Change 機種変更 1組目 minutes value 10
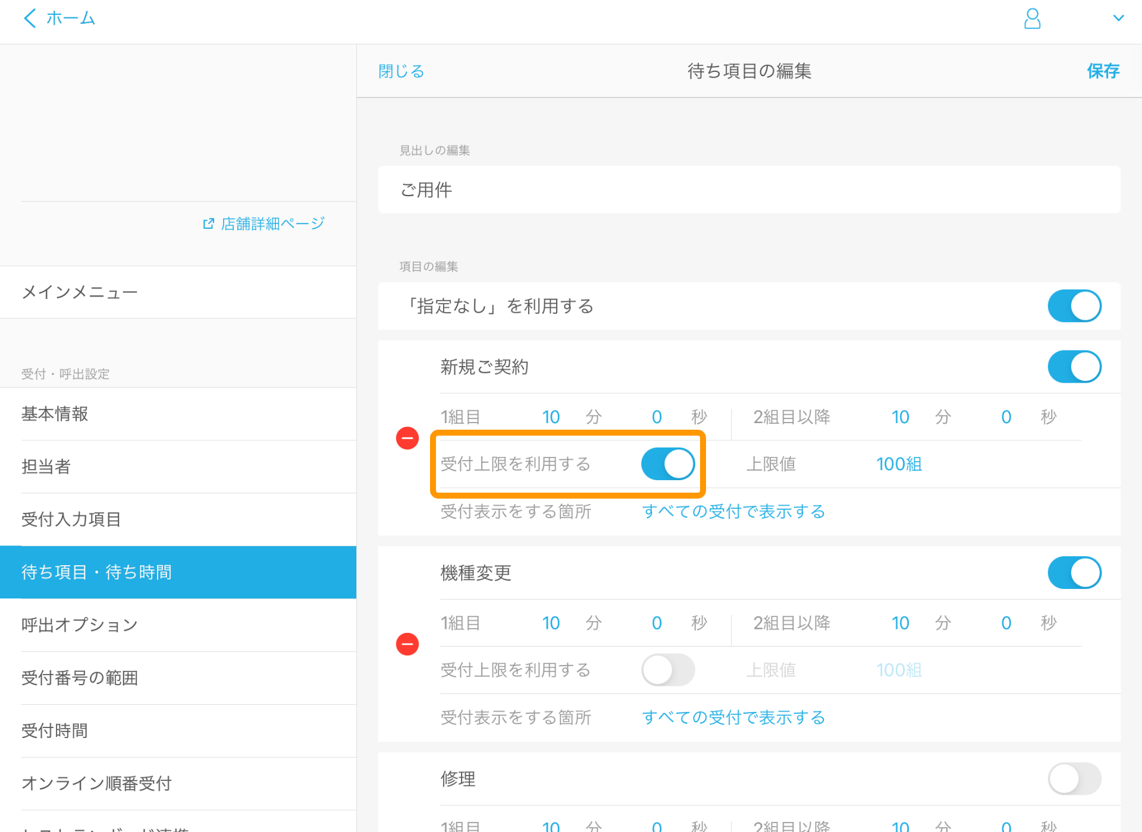The image size is (1142, 832). point(551,623)
